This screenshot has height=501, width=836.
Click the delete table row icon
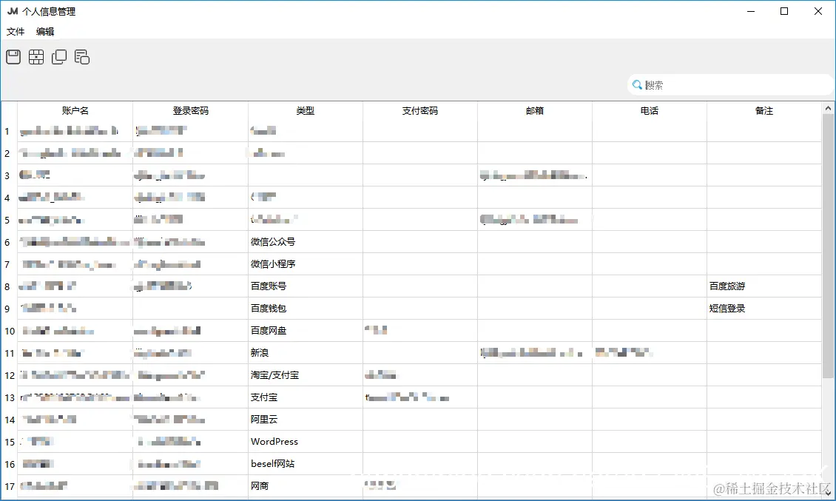tap(36, 56)
